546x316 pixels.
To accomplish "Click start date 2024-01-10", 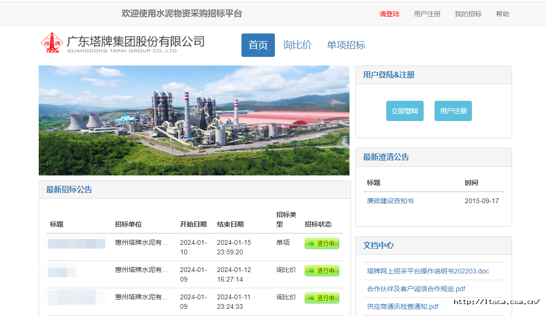I will coord(193,247).
